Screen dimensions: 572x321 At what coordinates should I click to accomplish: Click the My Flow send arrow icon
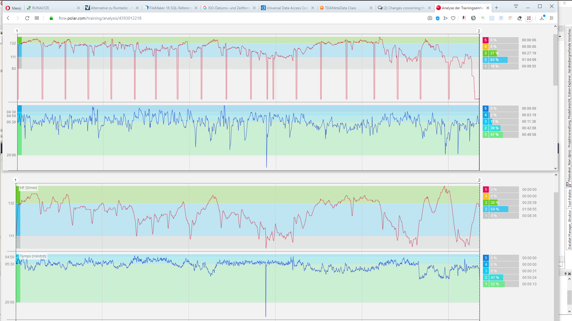pos(445,18)
